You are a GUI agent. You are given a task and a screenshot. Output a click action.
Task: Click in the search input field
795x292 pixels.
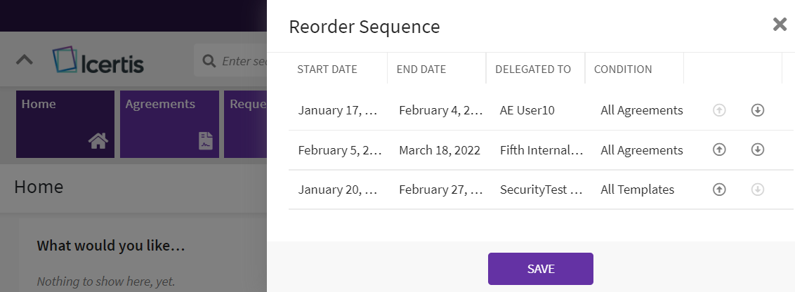(244, 61)
